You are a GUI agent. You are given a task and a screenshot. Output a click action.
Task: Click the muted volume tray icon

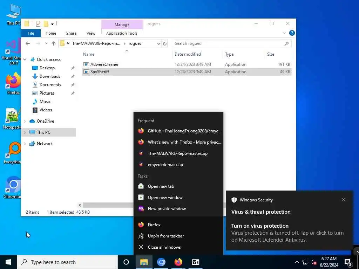[x=313, y=262]
